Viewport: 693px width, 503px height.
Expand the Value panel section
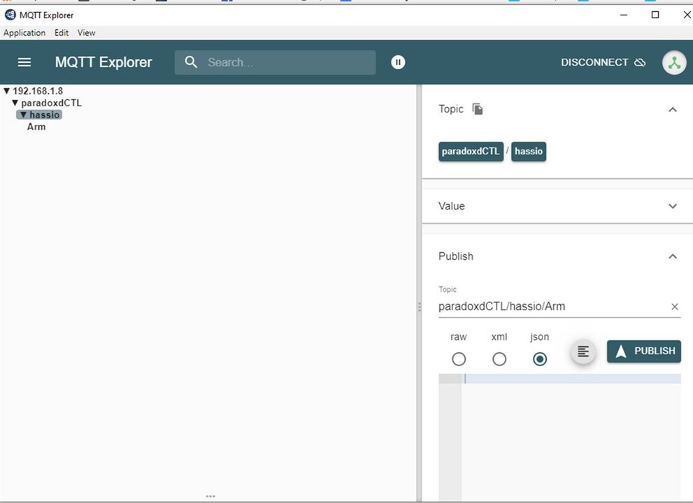pos(672,206)
